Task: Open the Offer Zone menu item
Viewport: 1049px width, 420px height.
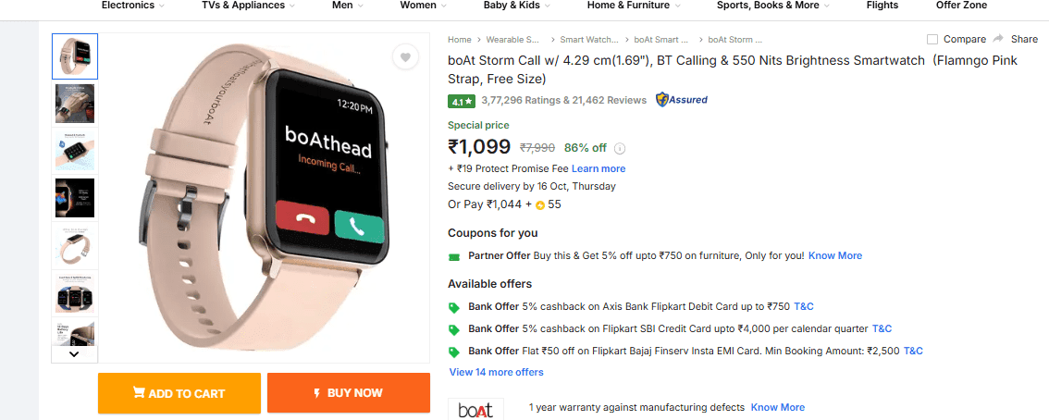Action: 961,6
